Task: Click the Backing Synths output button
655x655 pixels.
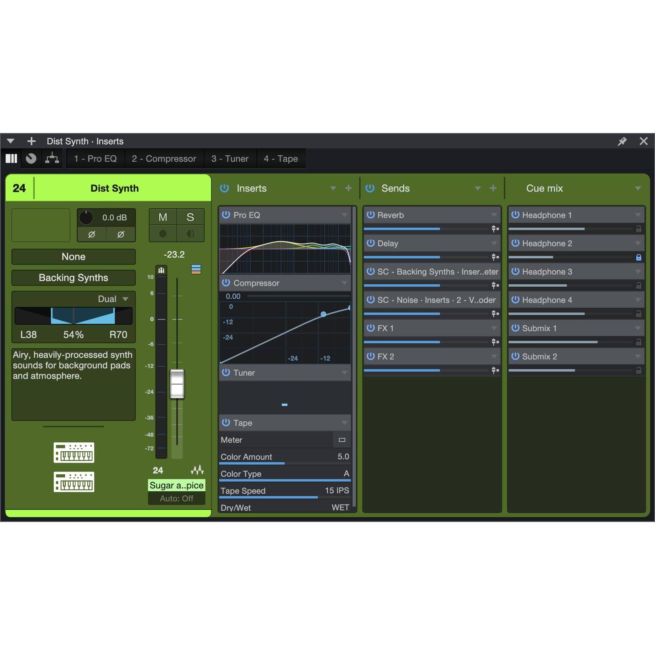Action: tap(73, 278)
